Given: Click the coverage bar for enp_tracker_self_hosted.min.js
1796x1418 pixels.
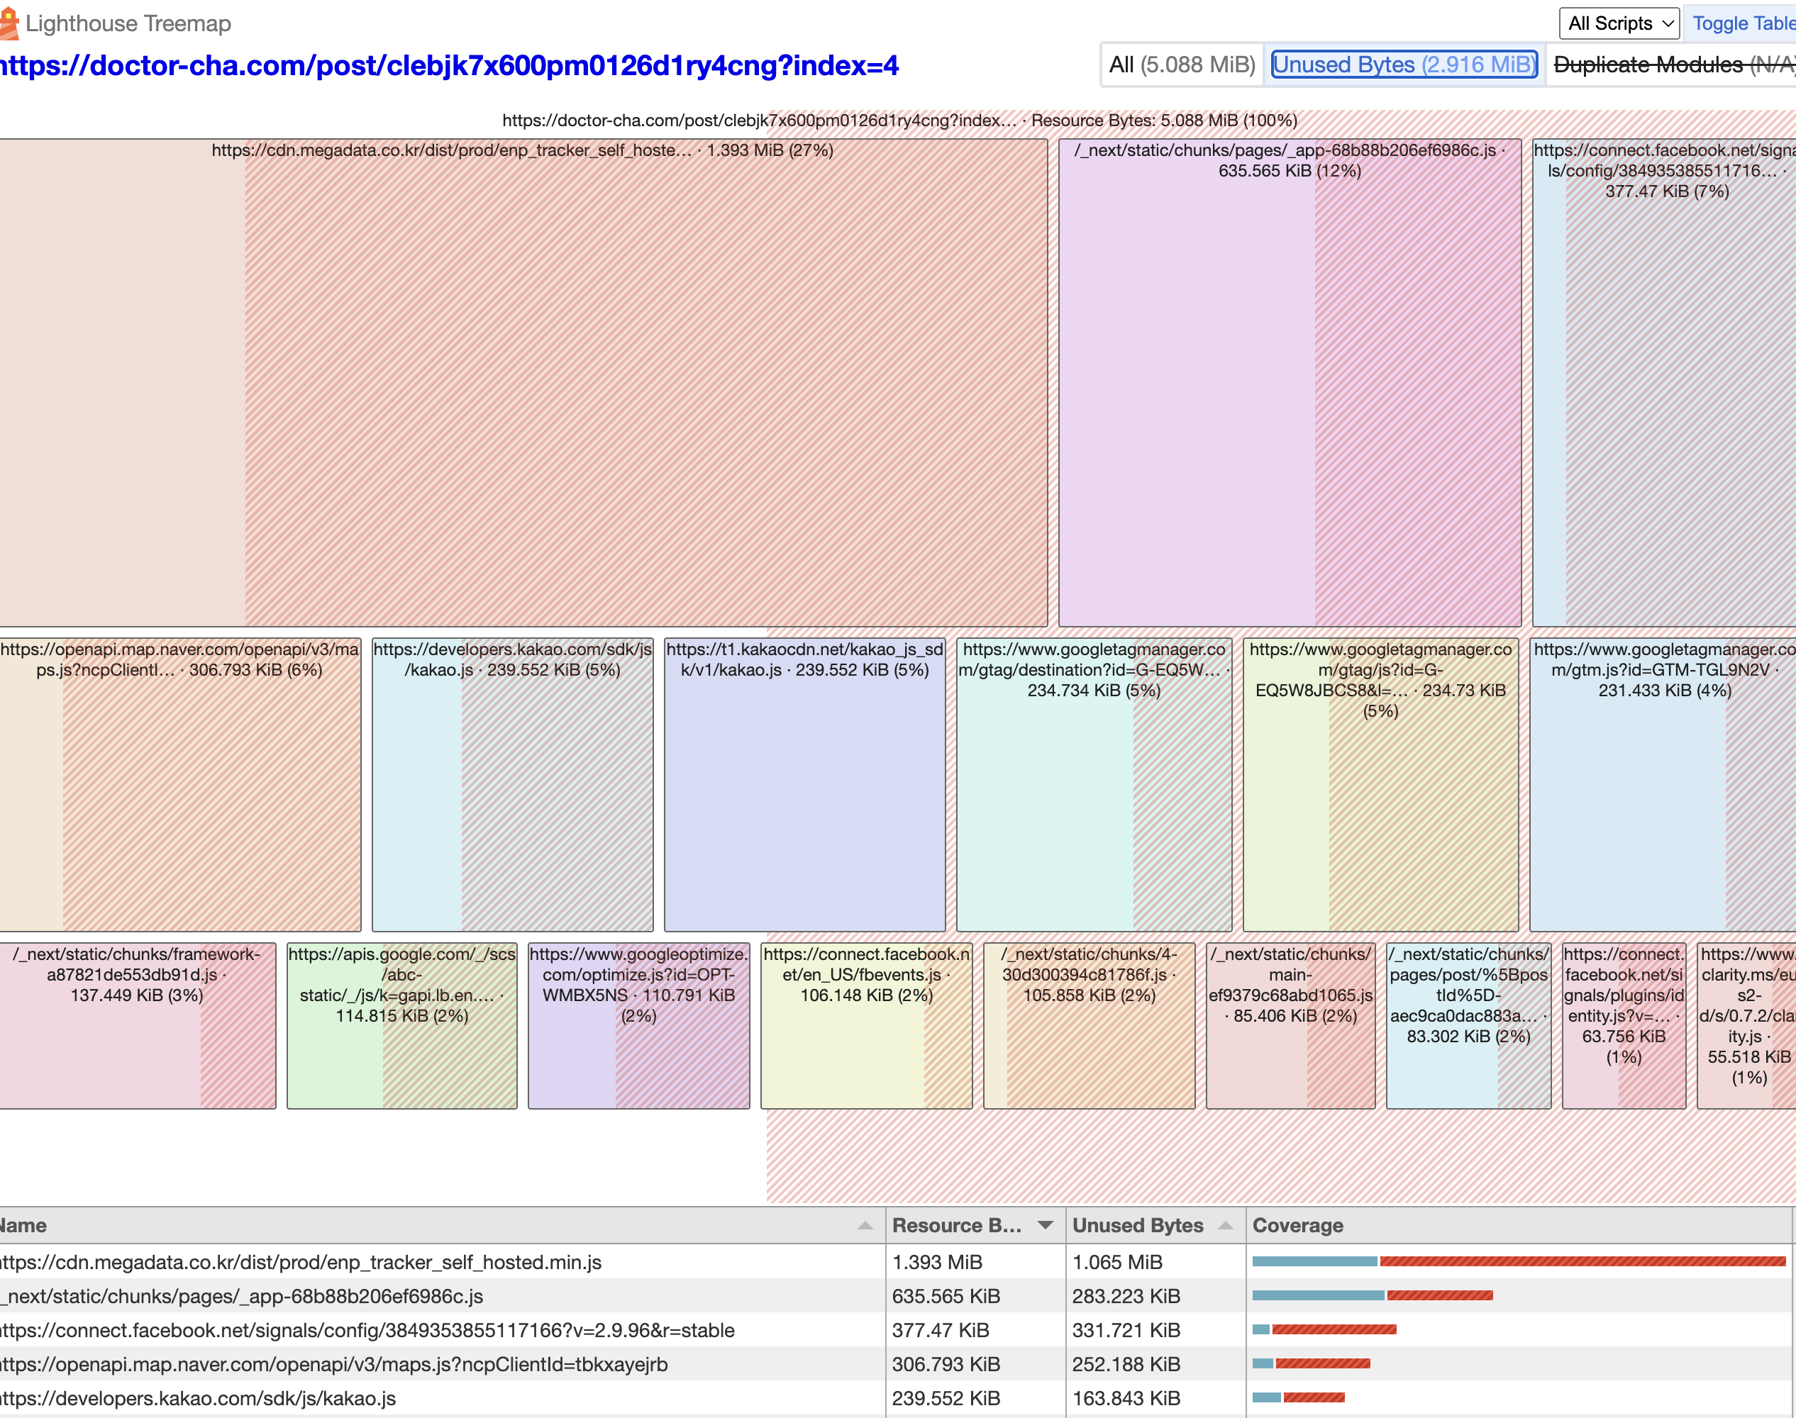Looking at the screenshot, I should tap(1519, 1262).
